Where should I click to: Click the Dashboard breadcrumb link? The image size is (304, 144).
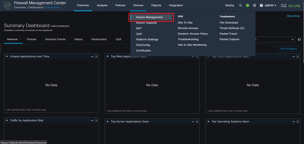pyautogui.click(x=52, y=7)
